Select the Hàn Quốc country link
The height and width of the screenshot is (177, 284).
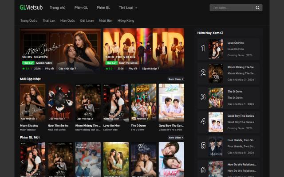[x=67, y=21]
